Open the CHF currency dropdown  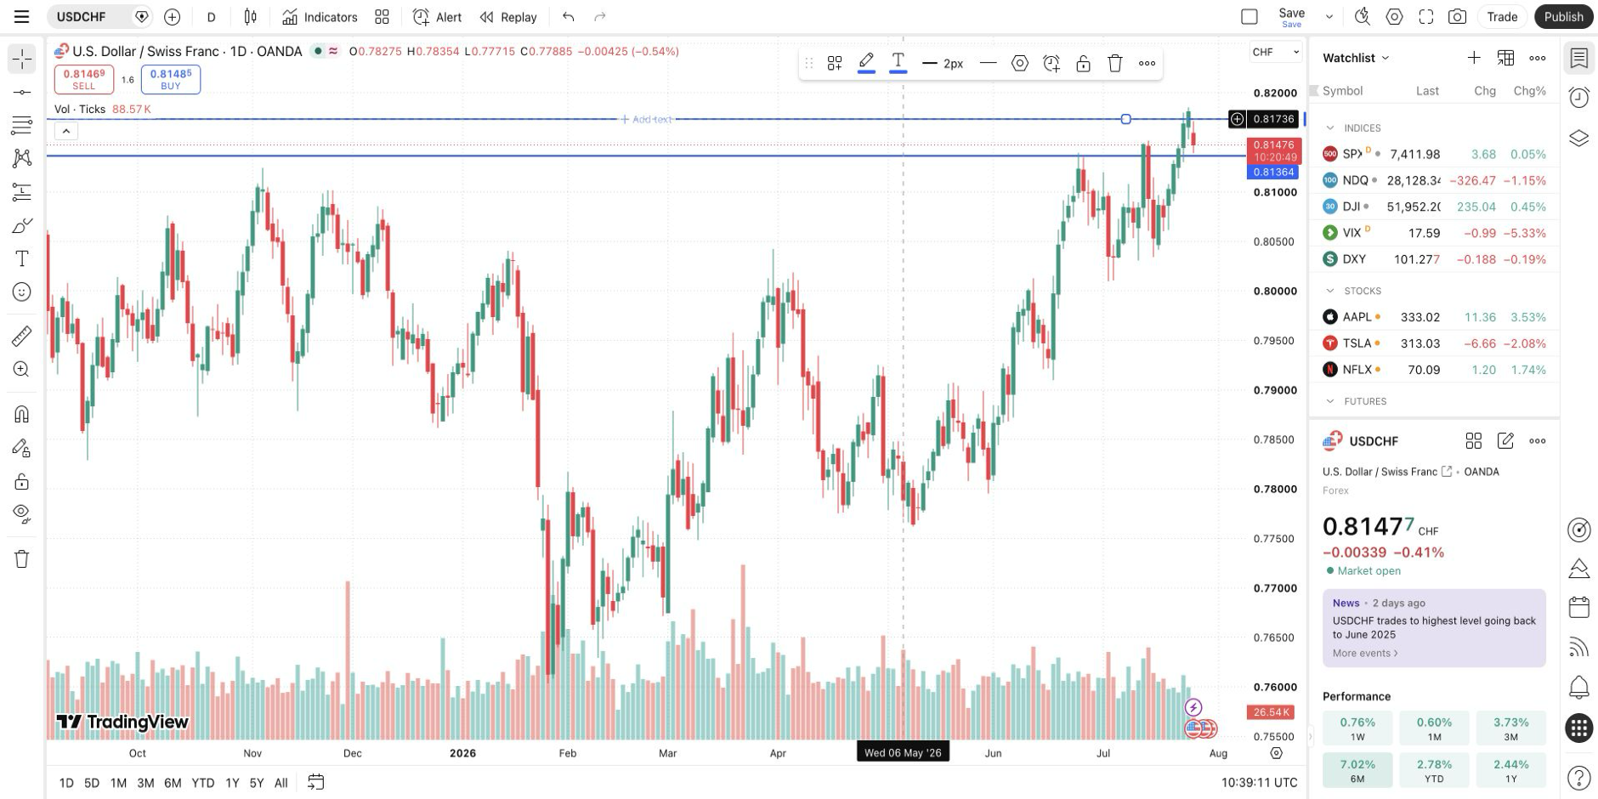[1275, 52]
